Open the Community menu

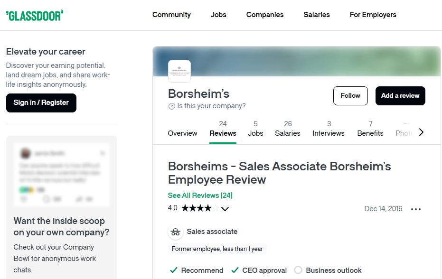[171, 15]
